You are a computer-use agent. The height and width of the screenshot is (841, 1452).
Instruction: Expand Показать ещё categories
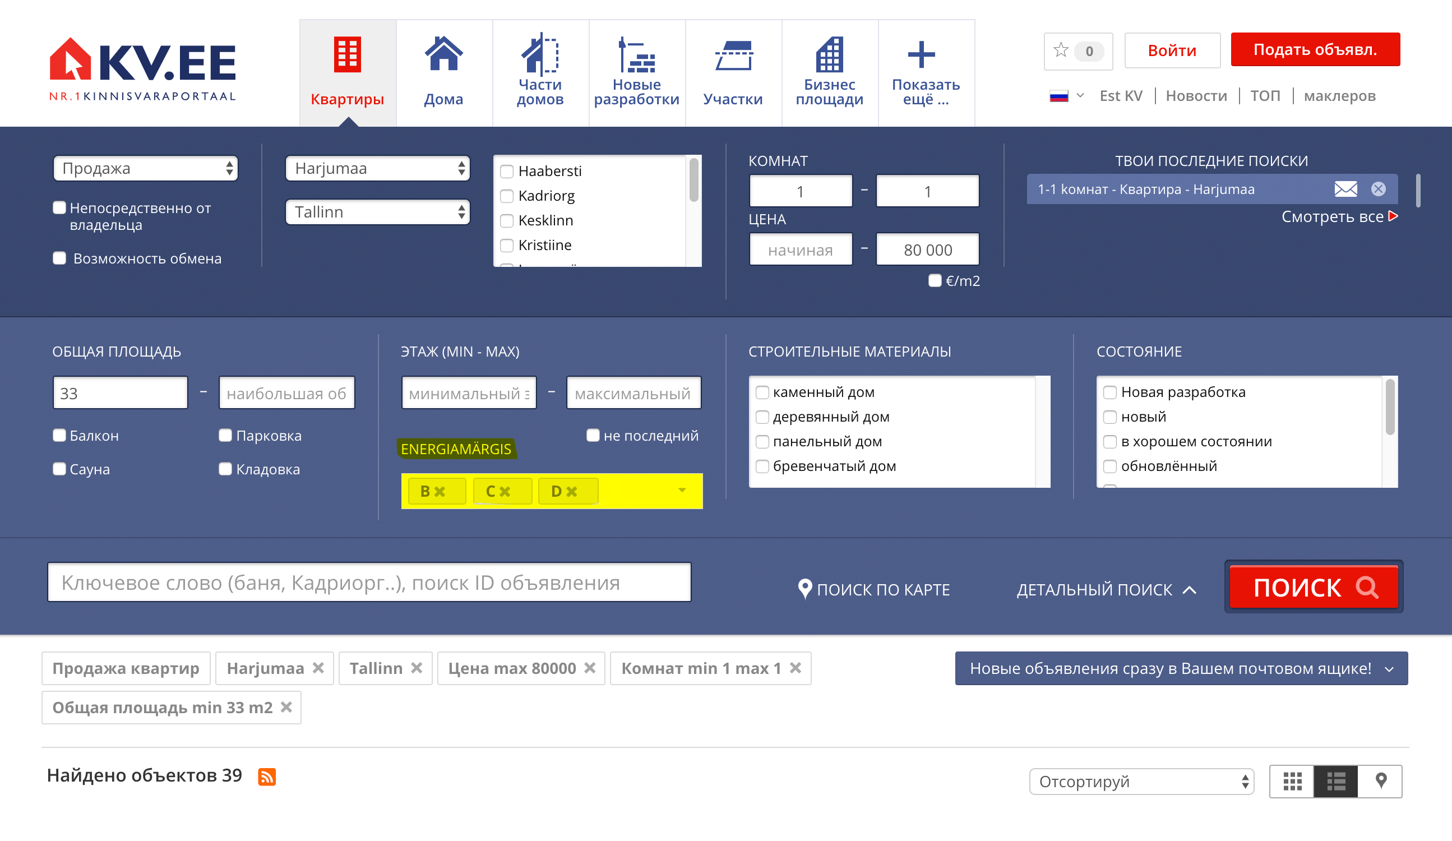coord(926,73)
